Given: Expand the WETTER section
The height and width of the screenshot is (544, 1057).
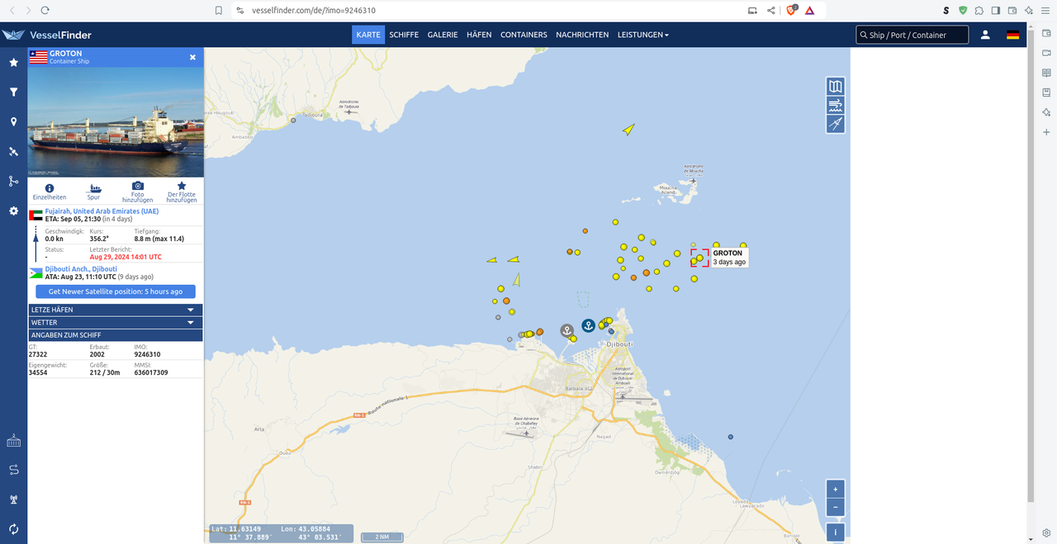Looking at the screenshot, I should [115, 323].
